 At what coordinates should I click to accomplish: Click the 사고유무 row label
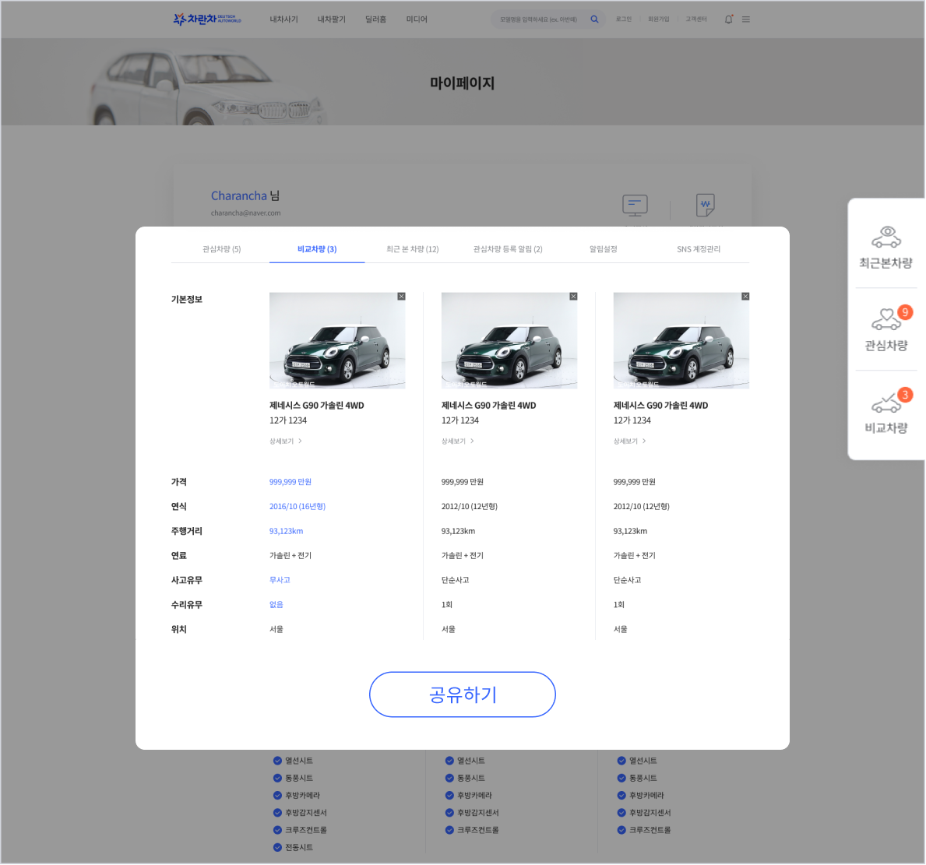[187, 580]
